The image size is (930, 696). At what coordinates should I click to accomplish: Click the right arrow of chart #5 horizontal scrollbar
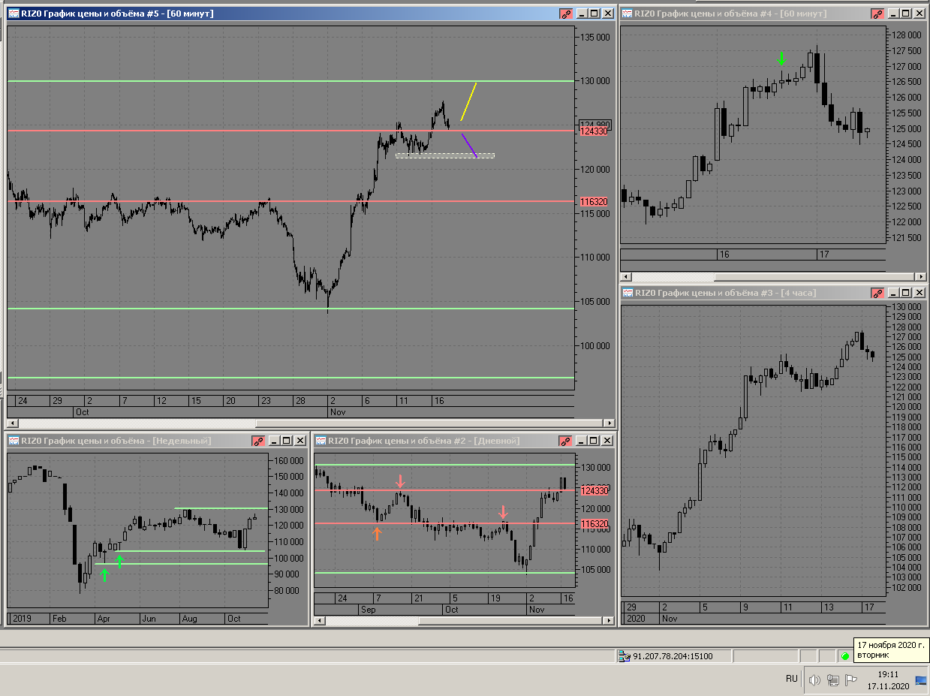609,424
